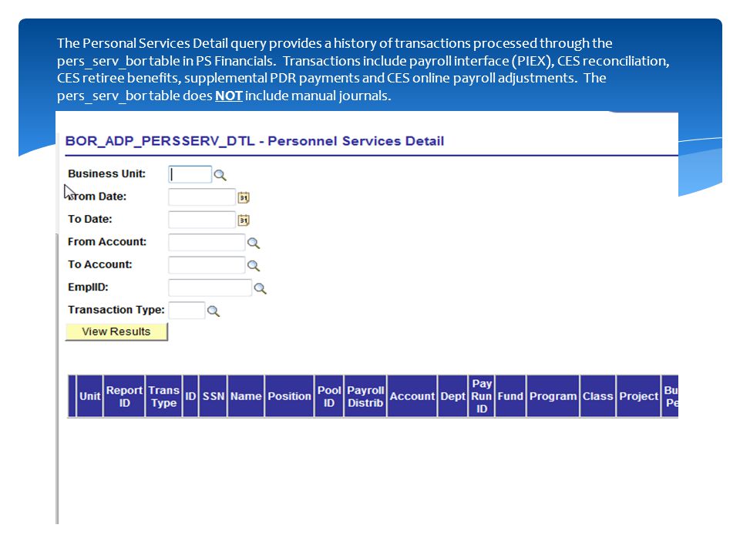Open the From Date calendar picker
This screenshot has height=555, width=740.
point(244,197)
